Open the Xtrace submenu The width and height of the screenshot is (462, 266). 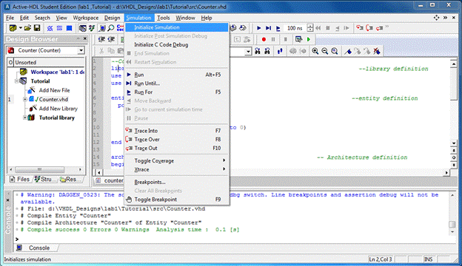(177, 170)
